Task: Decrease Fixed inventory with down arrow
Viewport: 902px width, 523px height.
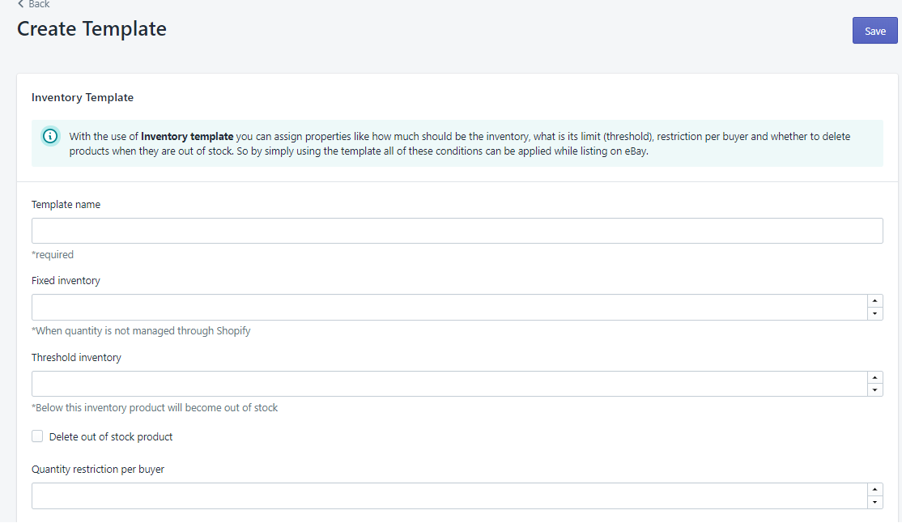Action: (874, 314)
